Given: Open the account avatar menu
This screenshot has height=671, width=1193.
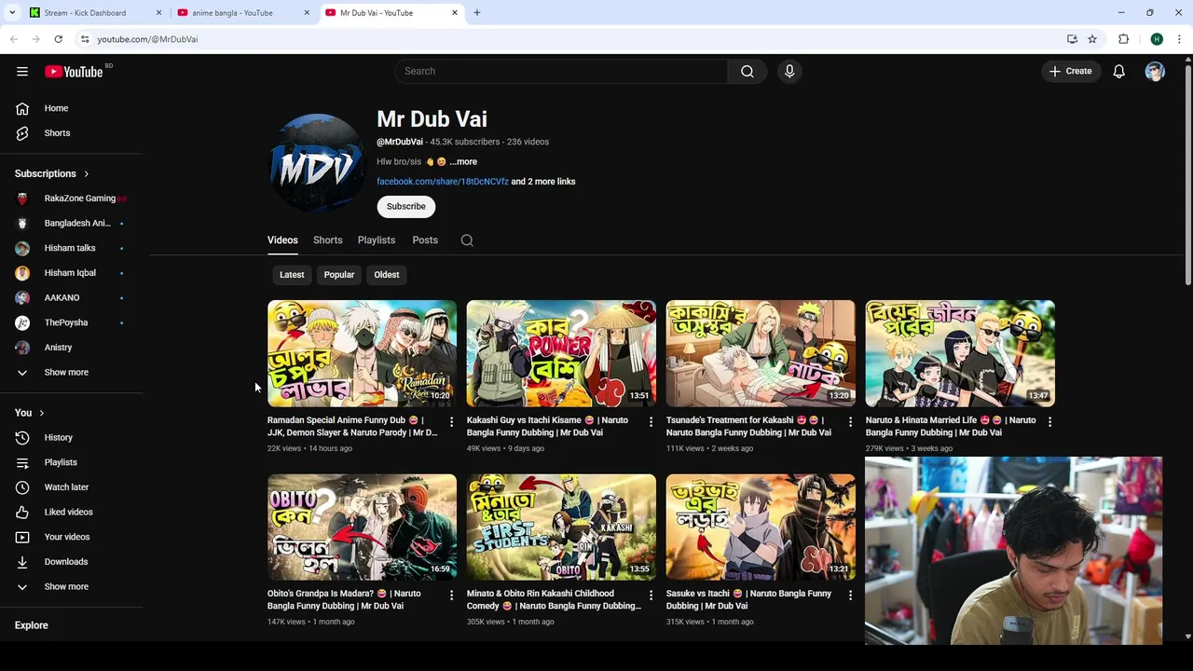Looking at the screenshot, I should (1155, 71).
